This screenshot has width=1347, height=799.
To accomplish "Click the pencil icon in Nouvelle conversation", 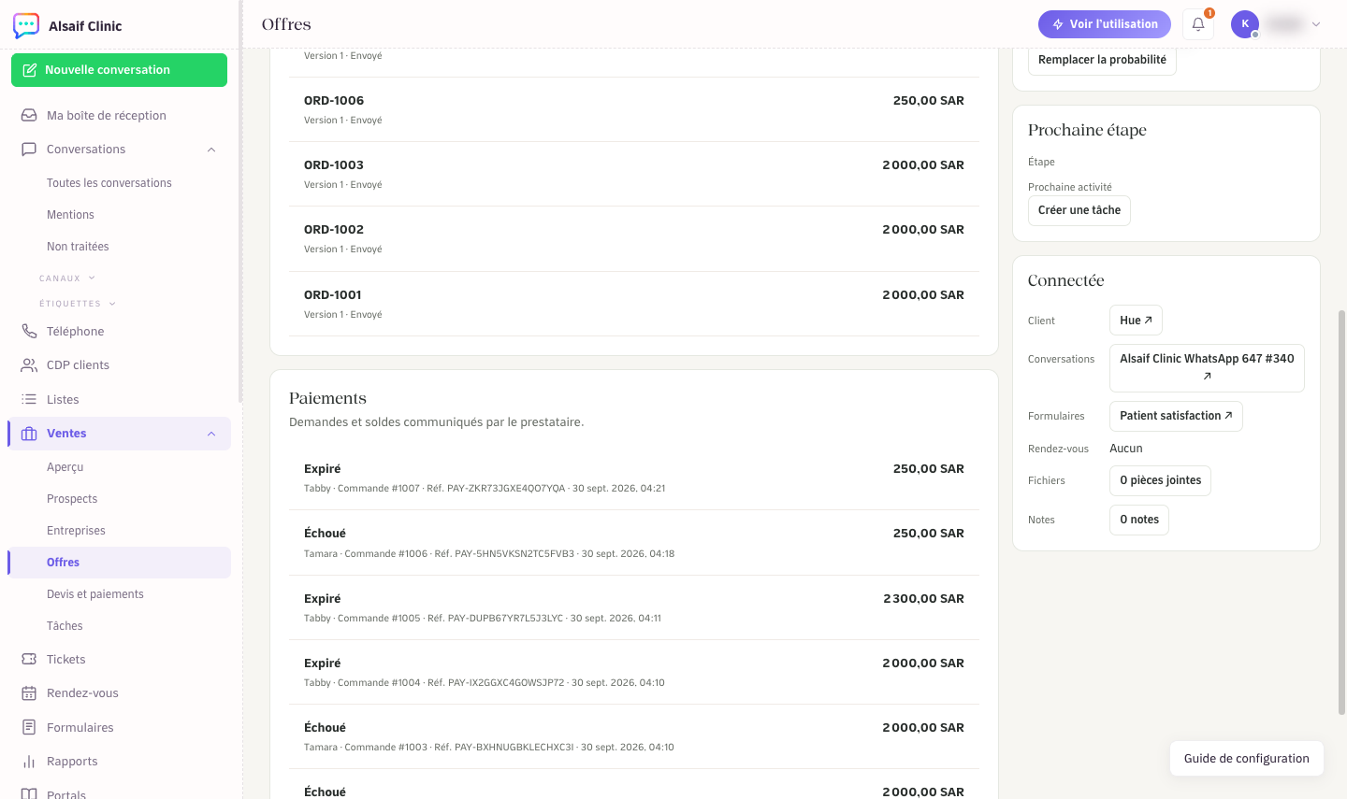I will (x=30, y=70).
